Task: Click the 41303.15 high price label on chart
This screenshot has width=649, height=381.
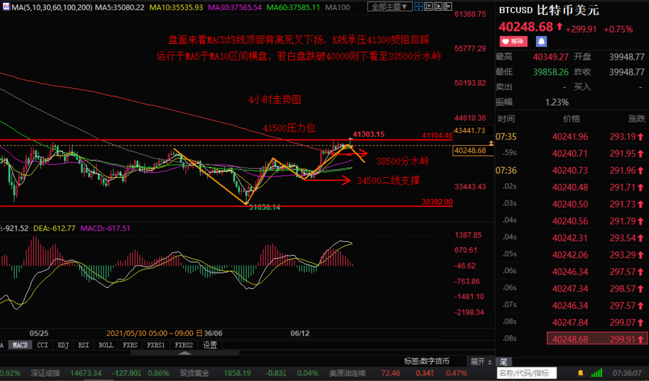Action: click(369, 134)
